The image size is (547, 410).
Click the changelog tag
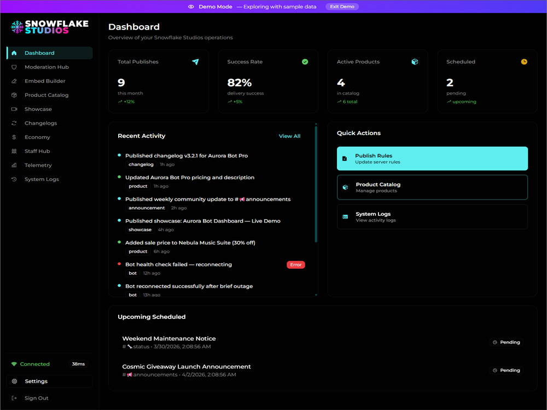(x=141, y=165)
